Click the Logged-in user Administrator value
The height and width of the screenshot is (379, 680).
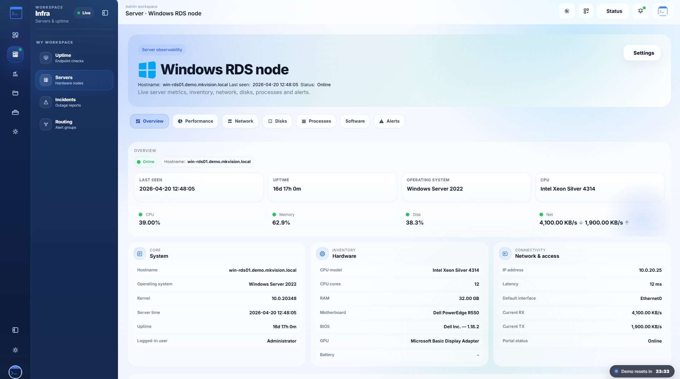282,341
